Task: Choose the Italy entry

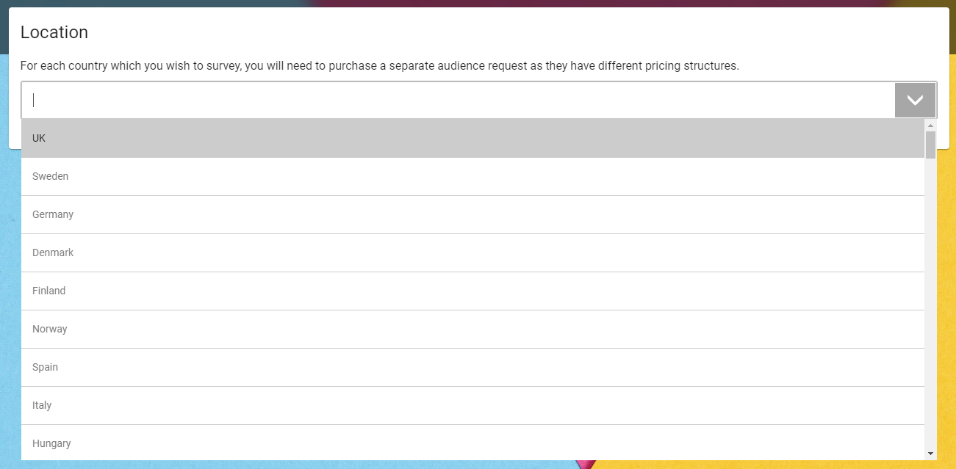Action: [472, 405]
